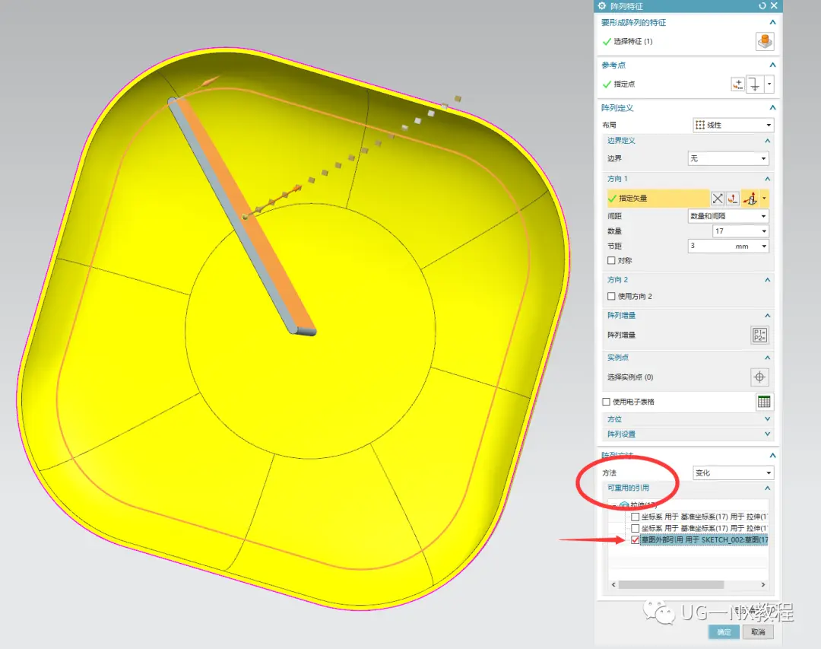The height and width of the screenshot is (649, 821).
Task: Open the dialog settings gear icon
Action: [x=601, y=6]
